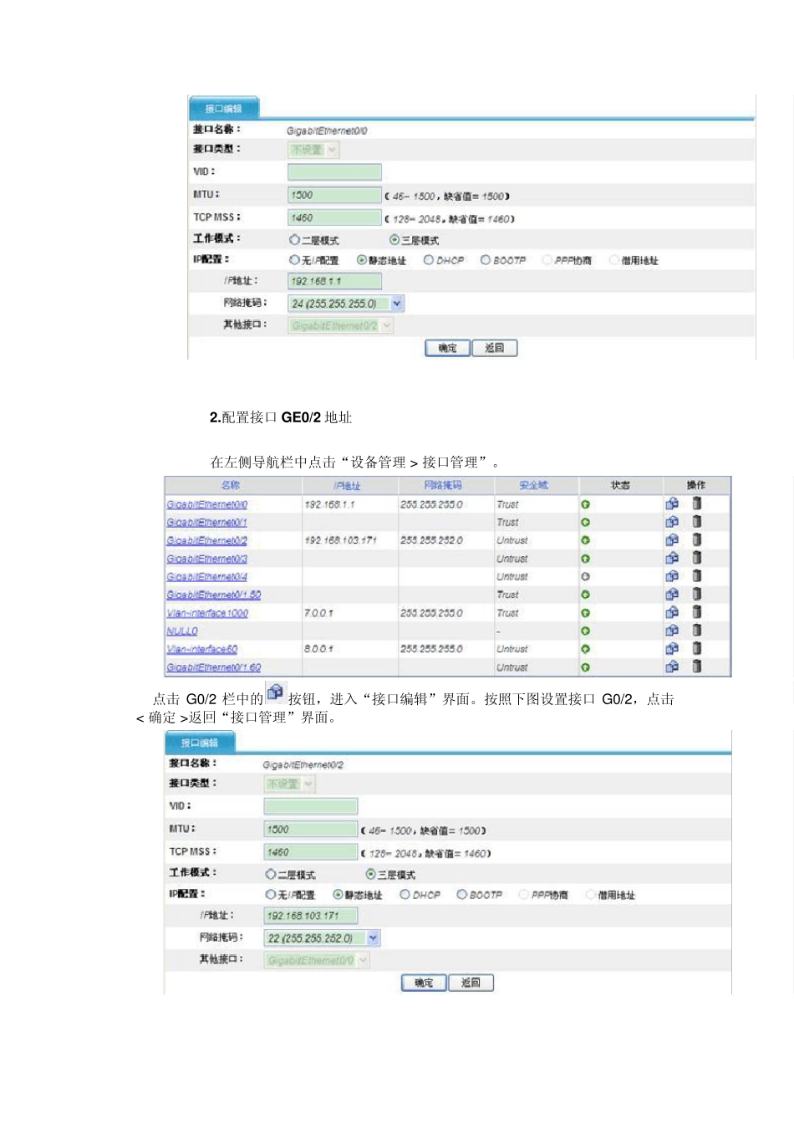
Task: Open 网络掩码 dropdown showing 24 (255.255.255.0)
Action: (346, 304)
